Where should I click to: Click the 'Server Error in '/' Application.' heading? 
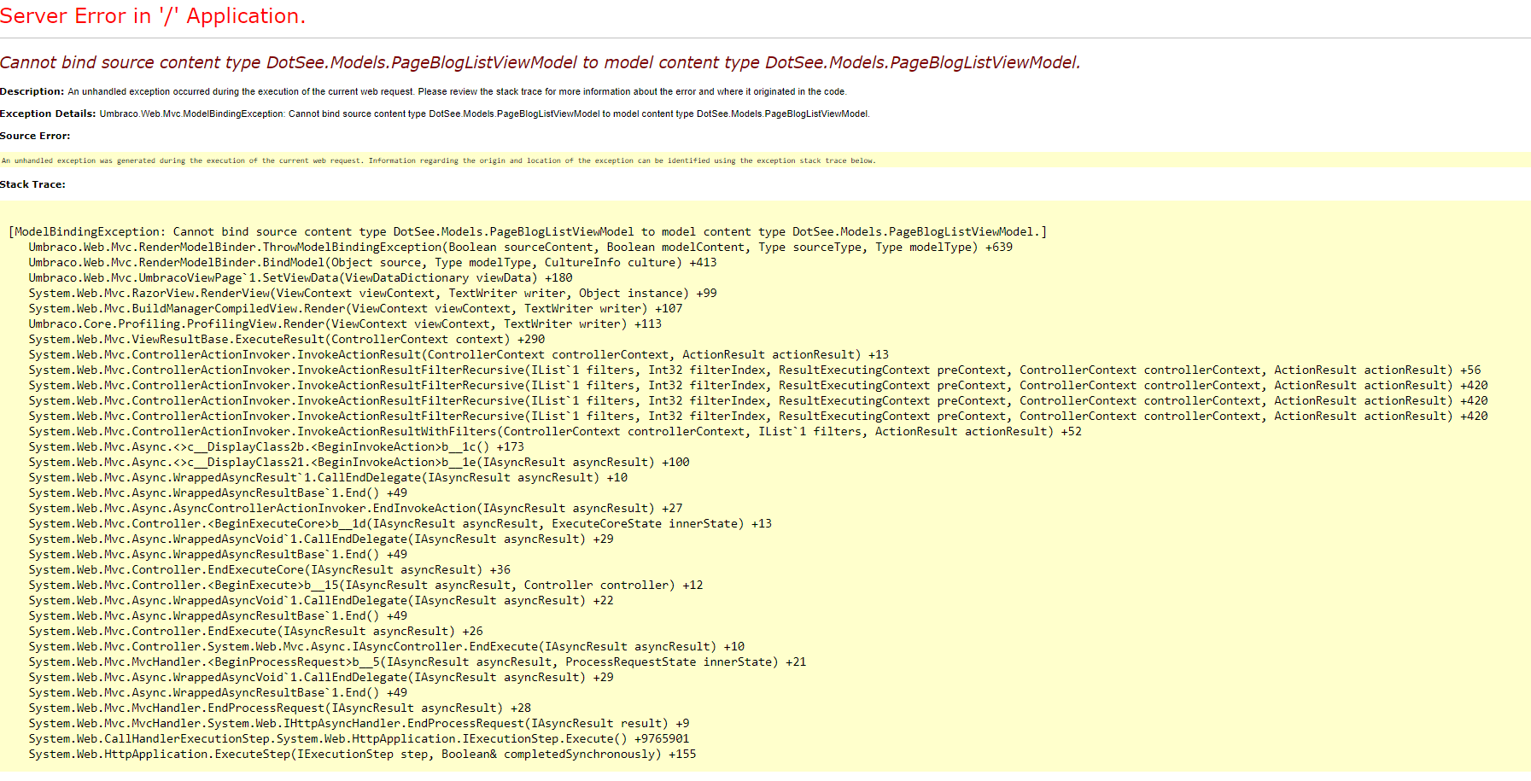(x=153, y=16)
